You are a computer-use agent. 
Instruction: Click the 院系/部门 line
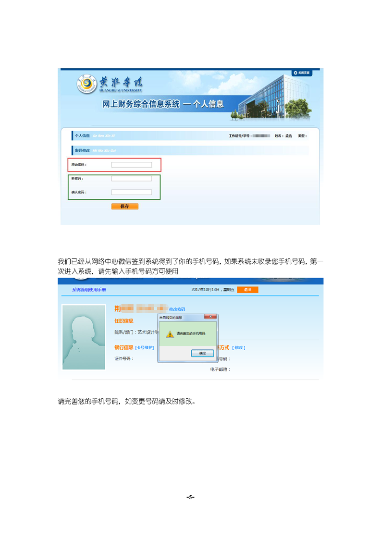pos(136,332)
